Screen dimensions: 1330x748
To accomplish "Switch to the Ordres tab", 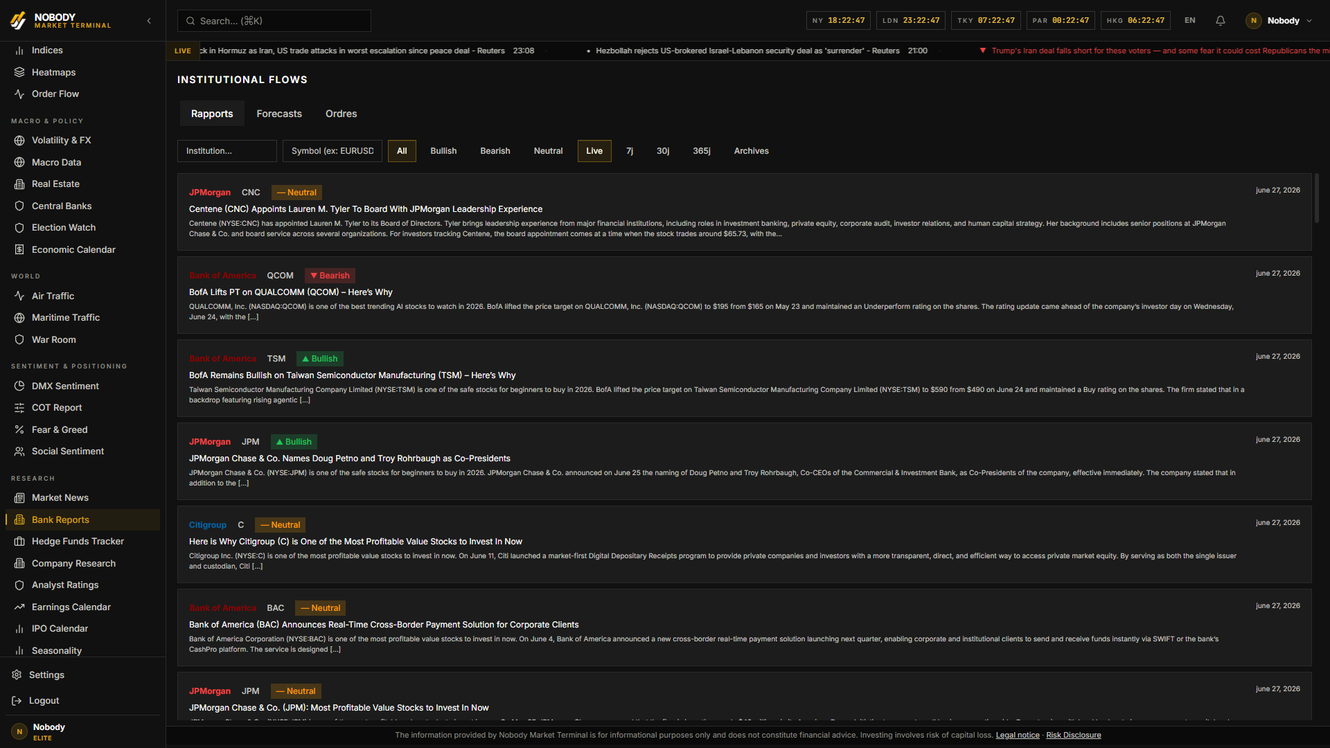I will pyautogui.click(x=342, y=114).
